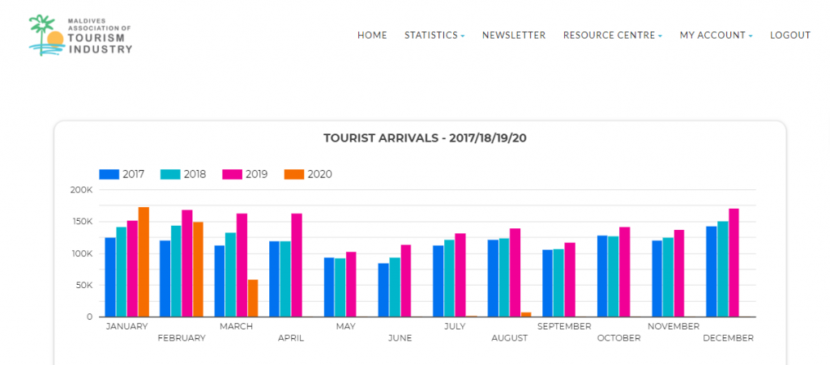Image resolution: width=830 pixels, height=365 pixels.
Task: Click the pink December 2019 bar
Action: coord(734,262)
